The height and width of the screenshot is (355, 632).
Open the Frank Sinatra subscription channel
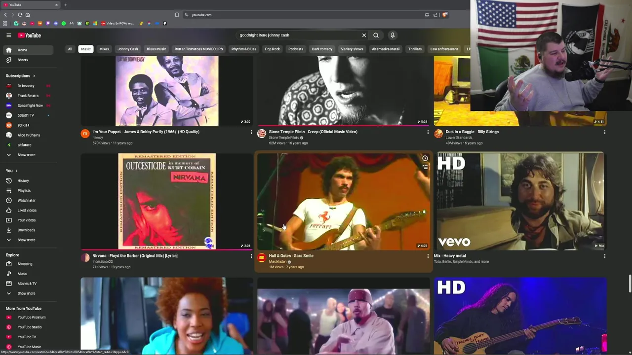click(x=29, y=96)
